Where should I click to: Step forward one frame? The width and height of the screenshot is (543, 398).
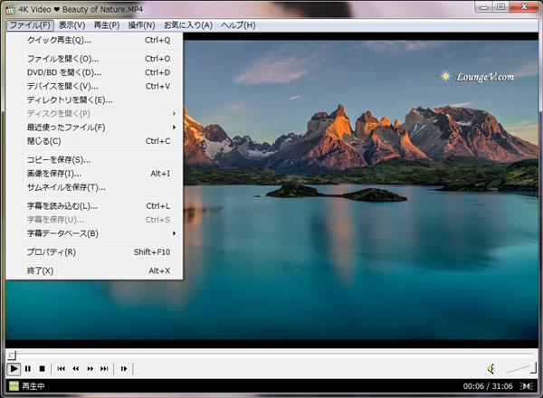click(x=124, y=369)
